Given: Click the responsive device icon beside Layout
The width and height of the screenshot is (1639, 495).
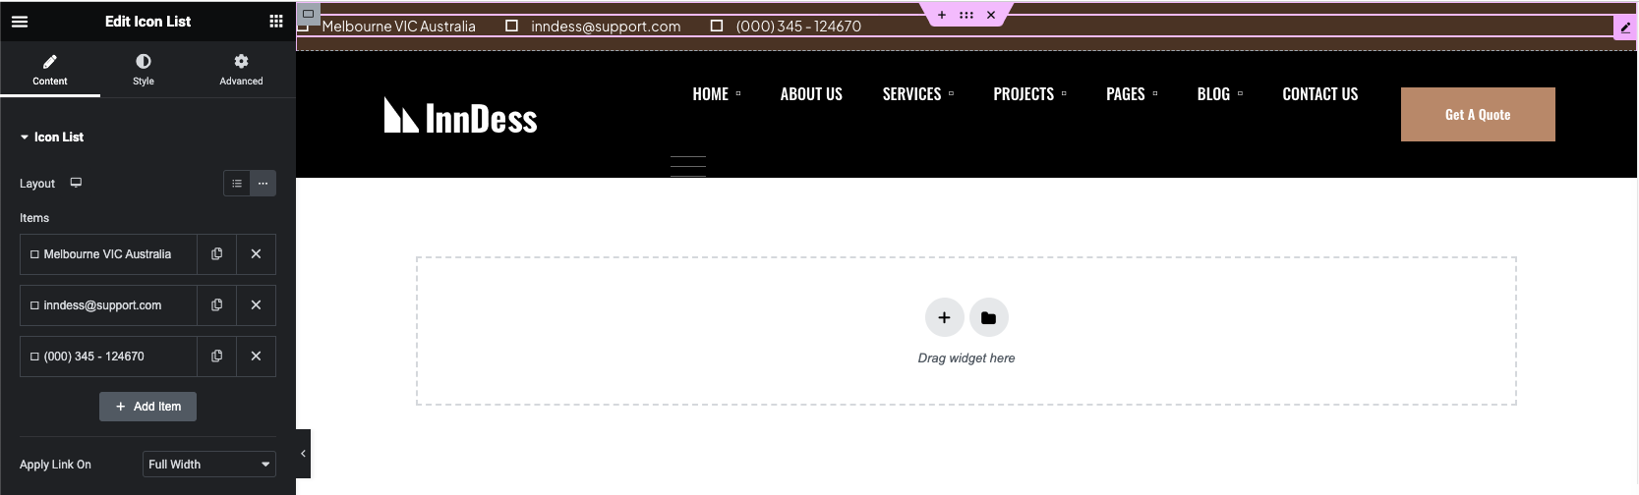Looking at the screenshot, I should click(76, 183).
